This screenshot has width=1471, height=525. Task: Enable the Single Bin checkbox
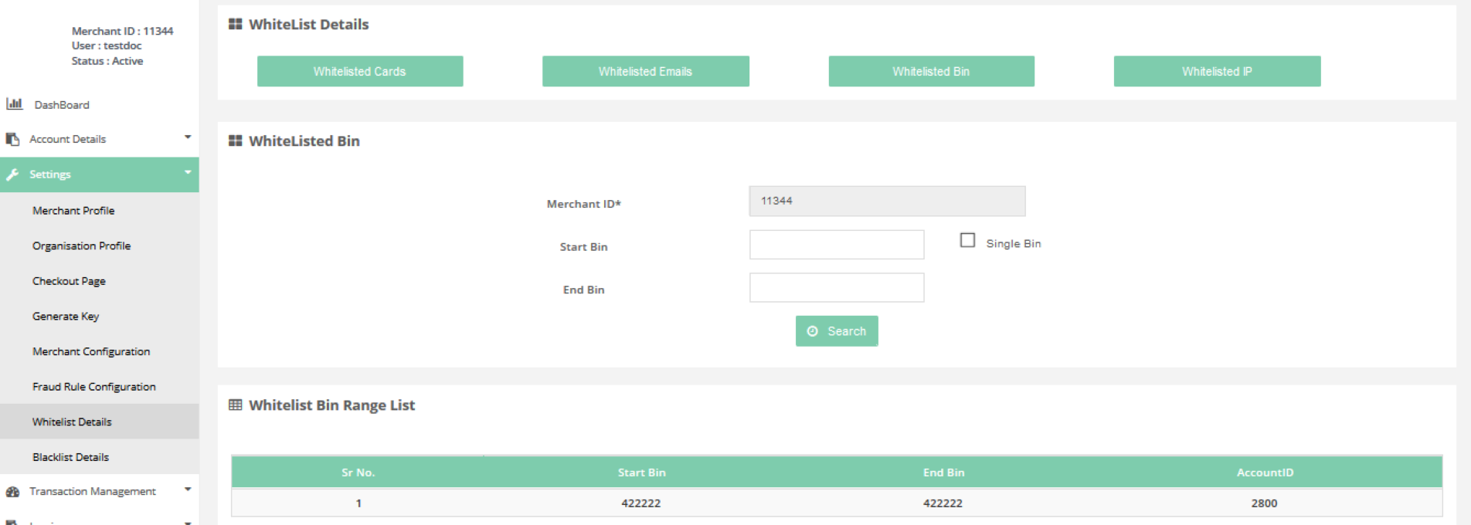967,241
